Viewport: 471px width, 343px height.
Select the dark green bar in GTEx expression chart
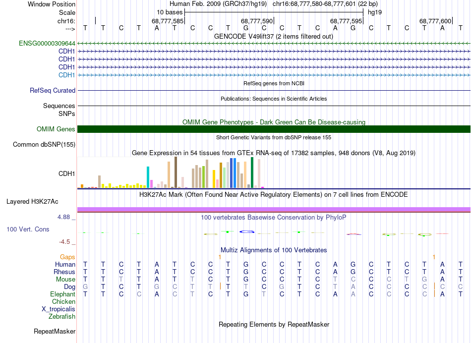252,172
